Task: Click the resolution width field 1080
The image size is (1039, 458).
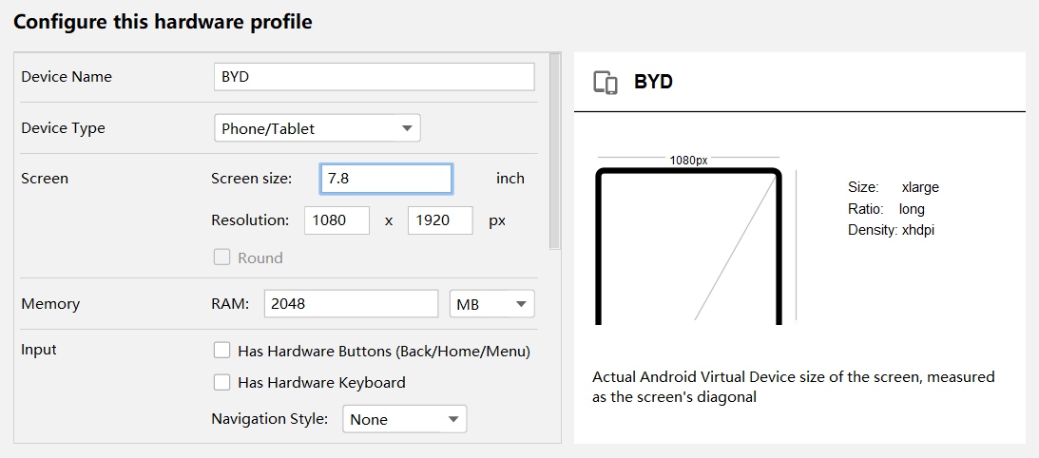Action: [337, 220]
